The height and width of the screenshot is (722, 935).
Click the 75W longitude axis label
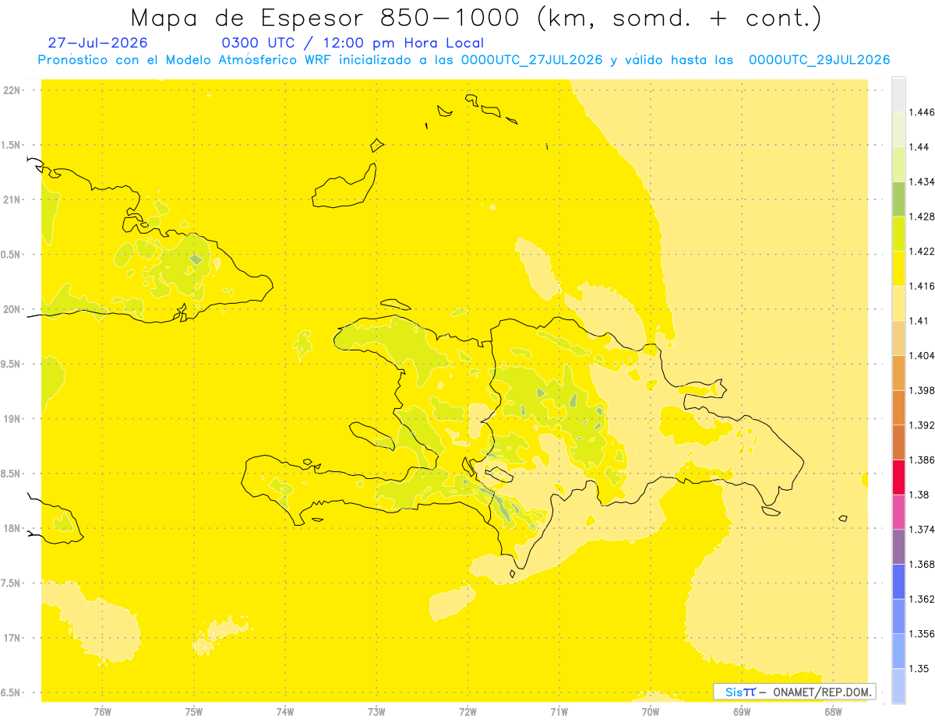click(x=194, y=711)
